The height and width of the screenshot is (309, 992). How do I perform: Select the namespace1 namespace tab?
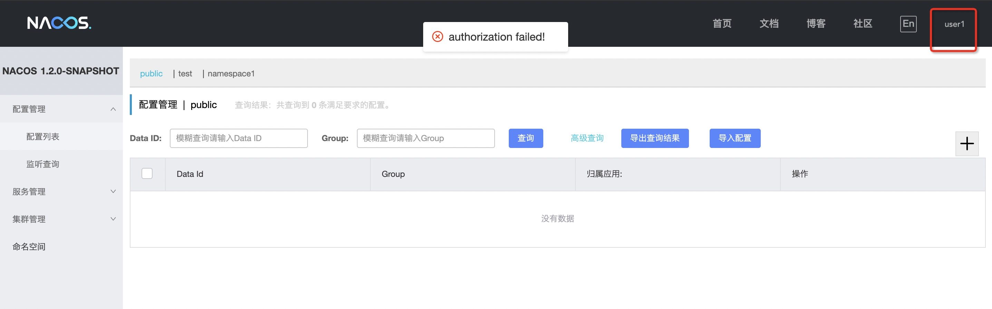pos(231,73)
